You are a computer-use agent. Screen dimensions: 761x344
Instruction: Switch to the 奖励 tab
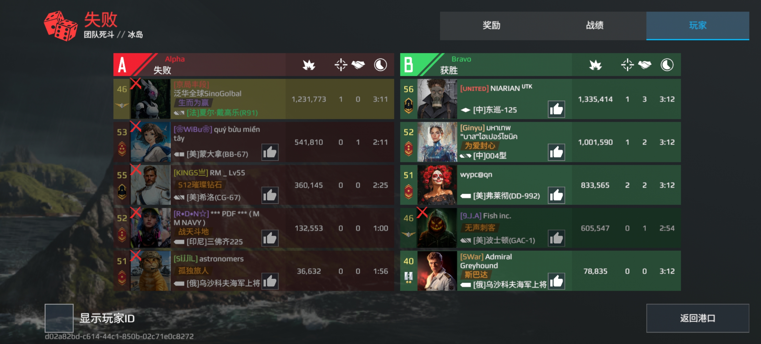[x=491, y=25]
